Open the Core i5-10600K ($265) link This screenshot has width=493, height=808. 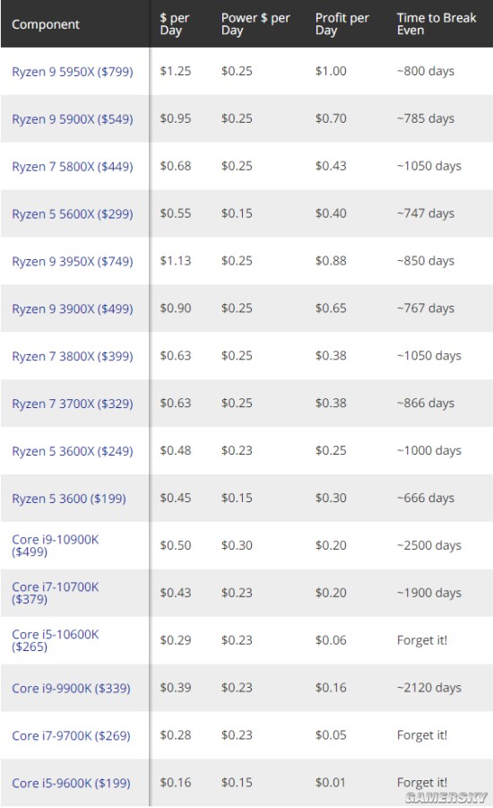(x=55, y=640)
